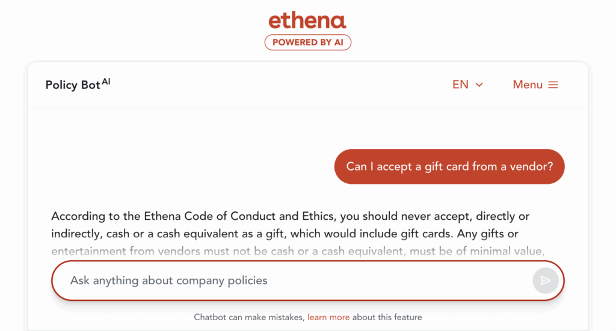Click the word entertainment in the faded response line
This screenshot has height=331, width=616.
click(x=89, y=251)
